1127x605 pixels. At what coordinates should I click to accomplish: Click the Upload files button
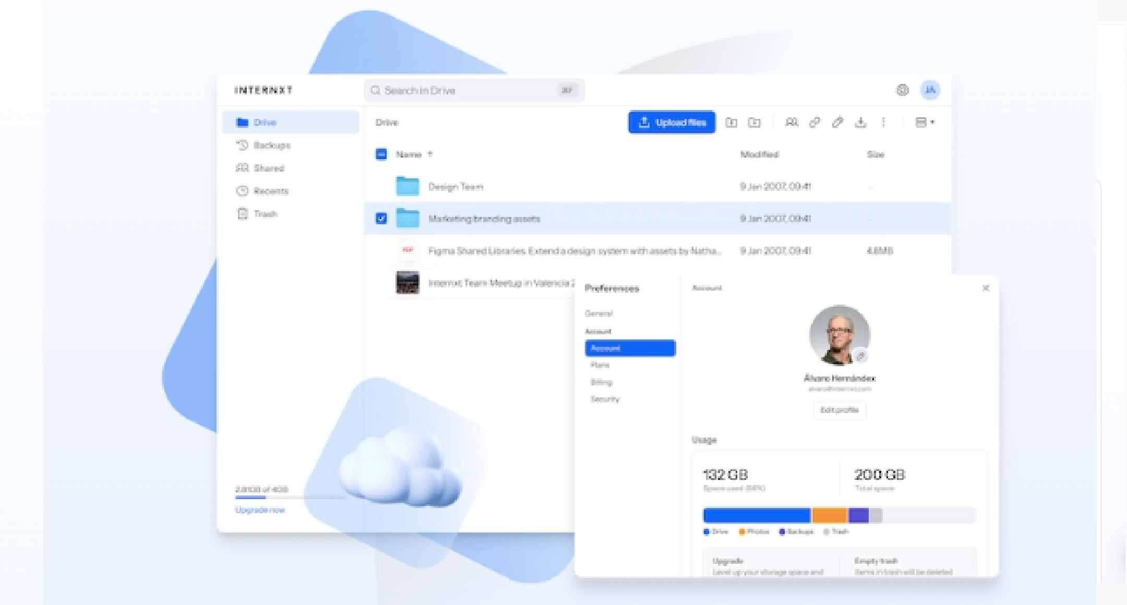pyautogui.click(x=672, y=122)
